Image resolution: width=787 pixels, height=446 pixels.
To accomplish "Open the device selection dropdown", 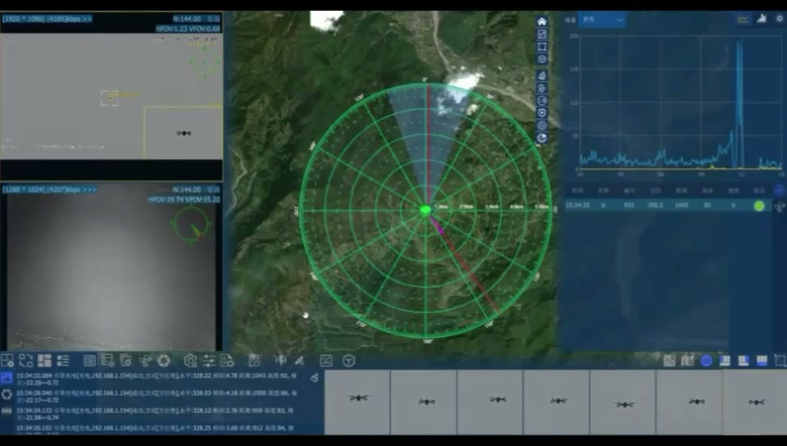I will (602, 20).
